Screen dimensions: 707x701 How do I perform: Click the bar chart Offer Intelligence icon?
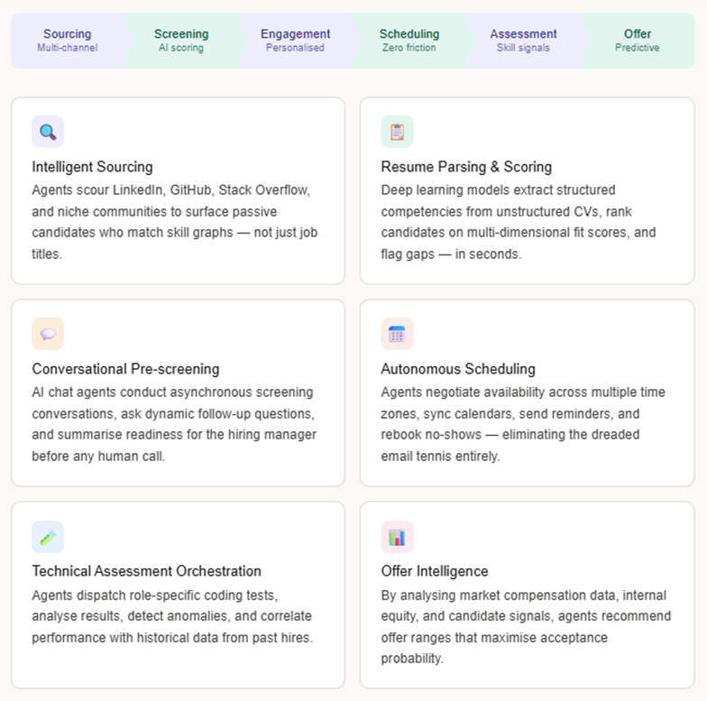(397, 537)
